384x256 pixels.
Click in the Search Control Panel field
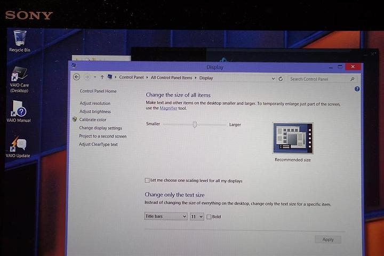321,79
